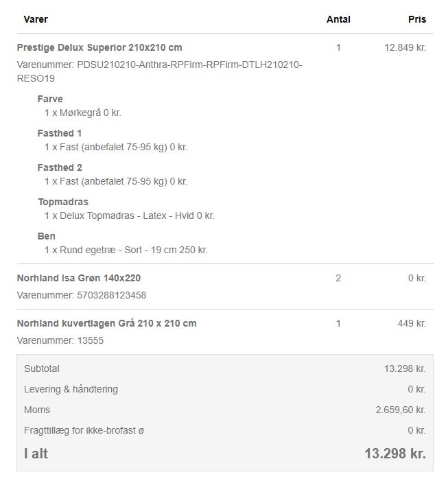Viewport: 448px width, 481px height.
Task: Click the Delux Topmadras Latex Hvid line
Action: pos(130,215)
